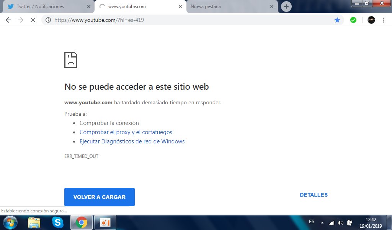
Task: Click power plug tray icon
Action: pyautogui.click(x=350, y=222)
